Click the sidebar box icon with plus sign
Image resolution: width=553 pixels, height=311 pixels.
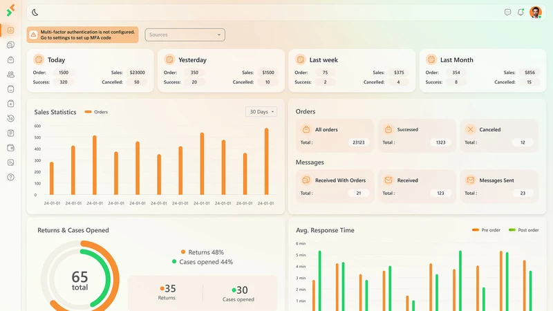click(x=10, y=104)
